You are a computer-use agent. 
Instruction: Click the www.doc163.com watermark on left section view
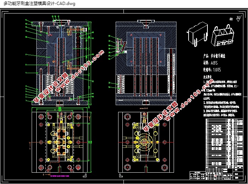[x=80, y=71]
